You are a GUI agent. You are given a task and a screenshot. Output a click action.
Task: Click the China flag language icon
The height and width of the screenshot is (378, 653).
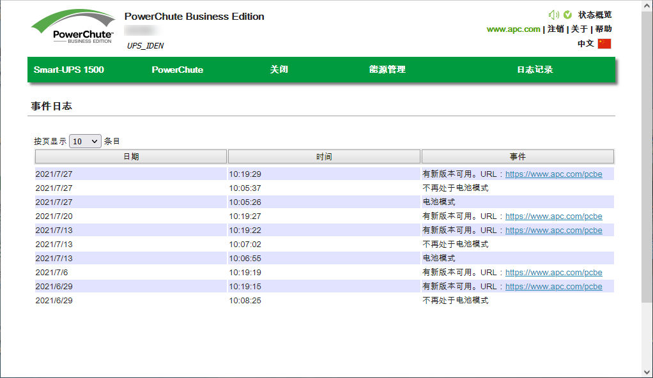pos(604,43)
